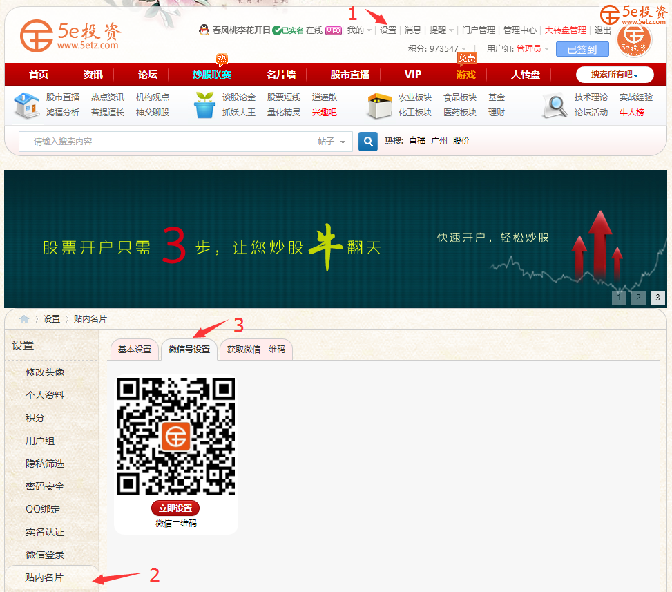Open 积分 in the settings sidebar

point(35,418)
